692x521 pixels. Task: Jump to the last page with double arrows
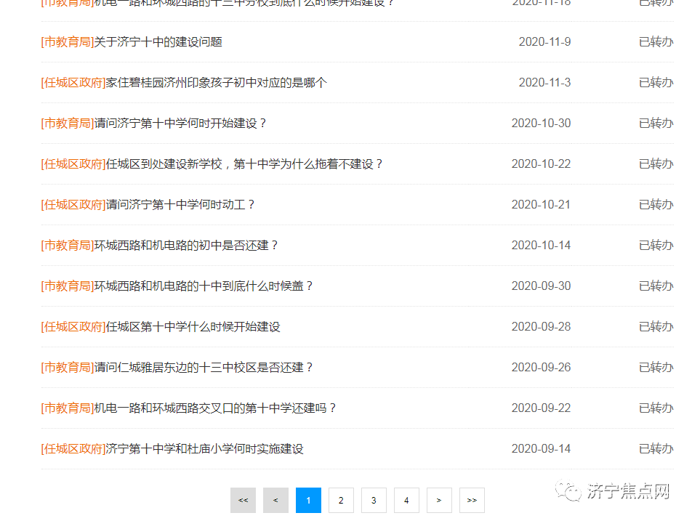click(472, 500)
